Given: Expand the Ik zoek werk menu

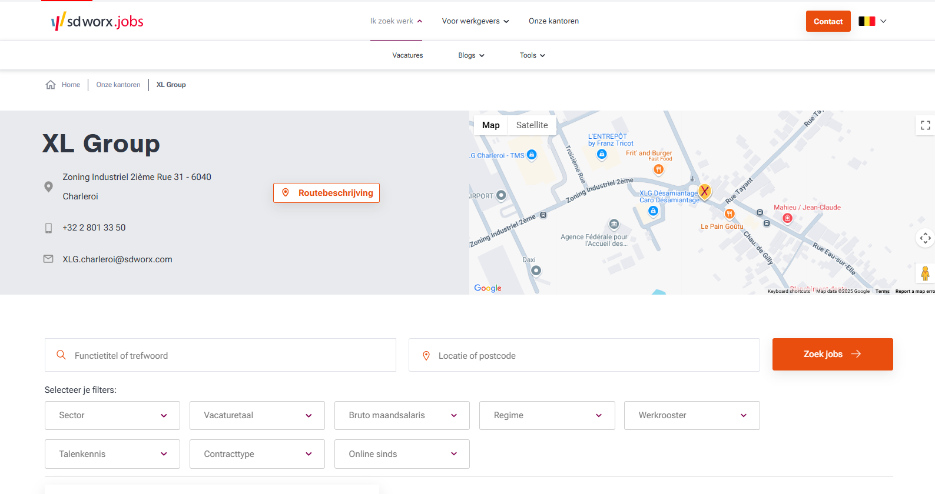Looking at the screenshot, I should pos(396,21).
